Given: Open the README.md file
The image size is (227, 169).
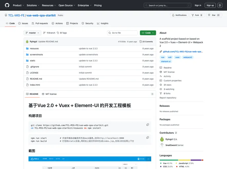Looking at the screenshot, I should (36, 79).
